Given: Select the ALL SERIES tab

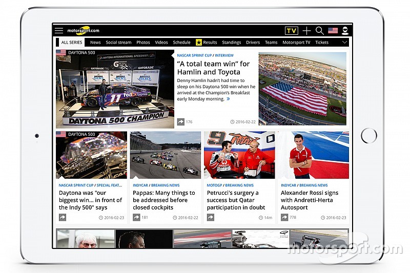Looking at the screenshot, I should coord(71,43).
